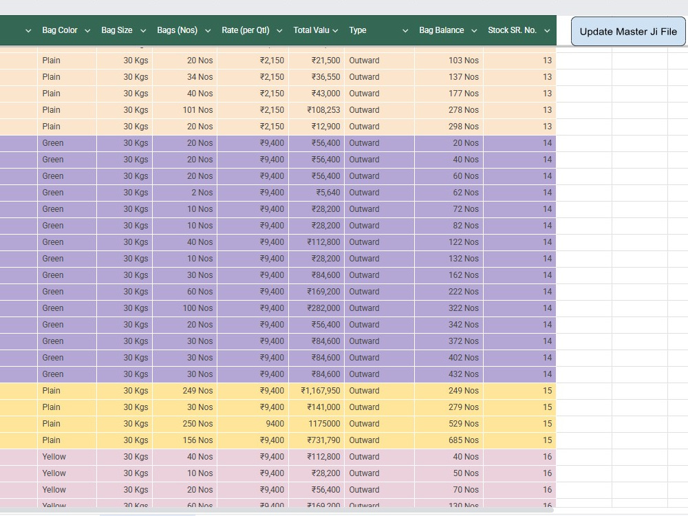Select the cell showing ₹108,253
The image size is (688, 516).
click(x=316, y=110)
